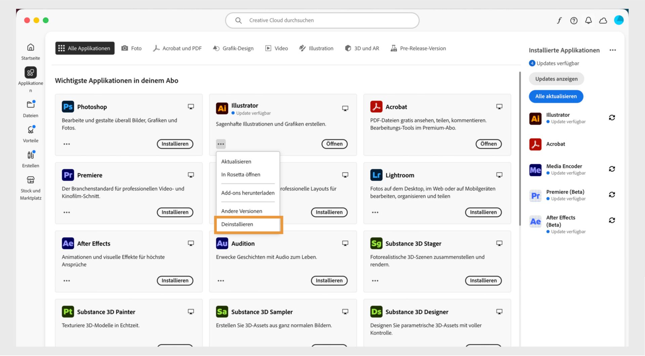The width and height of the screenshot is (645, 356).
Task: Open Photoshop card more options menu
Action: (67, 144)
